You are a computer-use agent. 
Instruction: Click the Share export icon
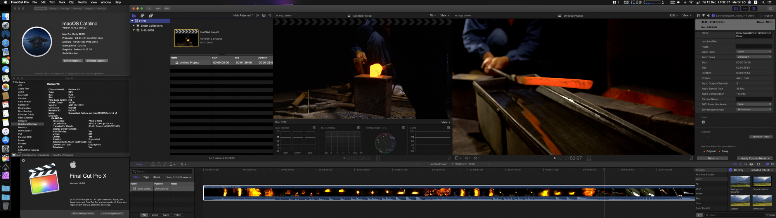[x=771, y=9]
